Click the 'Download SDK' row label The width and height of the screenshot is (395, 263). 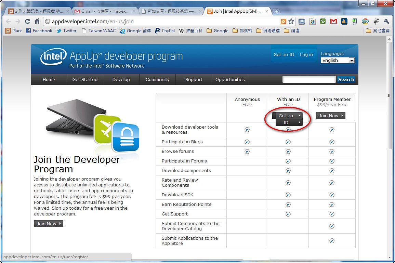(x=177, y=195)
